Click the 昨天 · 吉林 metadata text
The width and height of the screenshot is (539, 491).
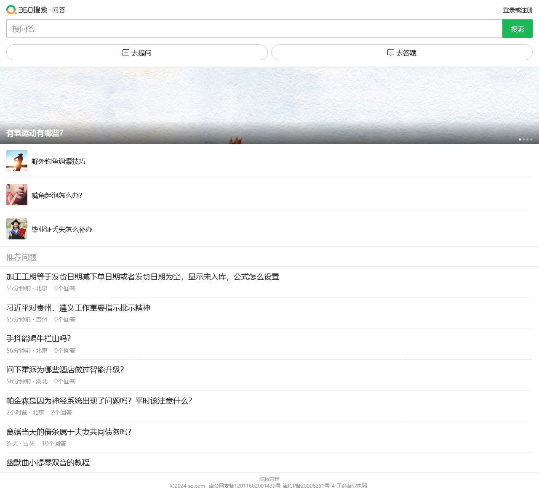[21, 443]
